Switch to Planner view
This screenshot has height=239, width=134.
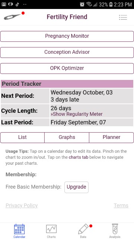coord(112,137)
